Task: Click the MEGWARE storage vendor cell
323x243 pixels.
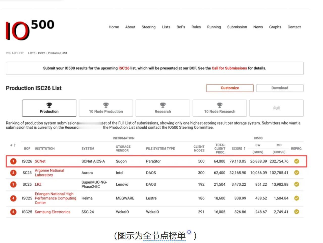Action: (125, 198)
